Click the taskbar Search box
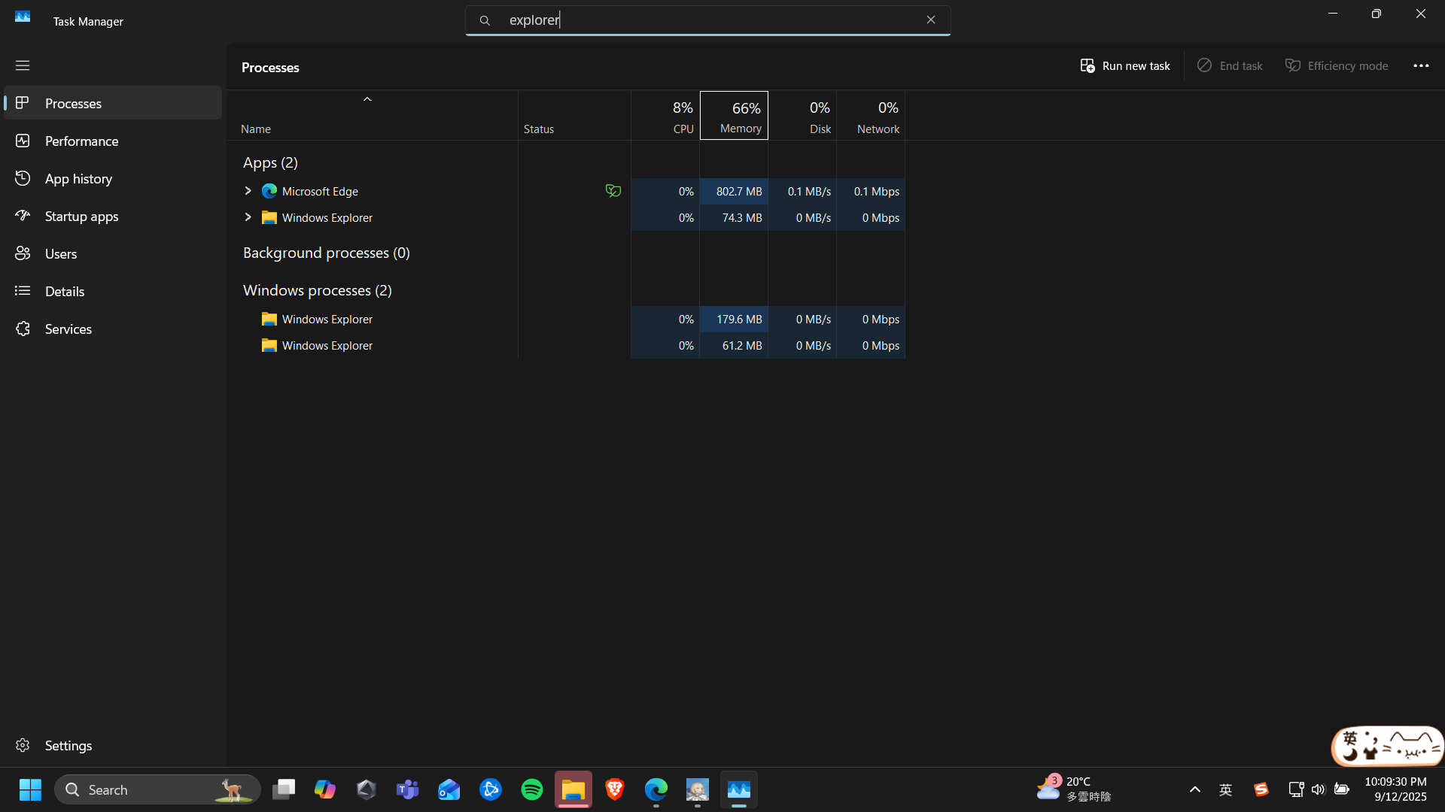Image resolution: width=1445 pixels, height=812 pixels. click(x=157, y=789)
